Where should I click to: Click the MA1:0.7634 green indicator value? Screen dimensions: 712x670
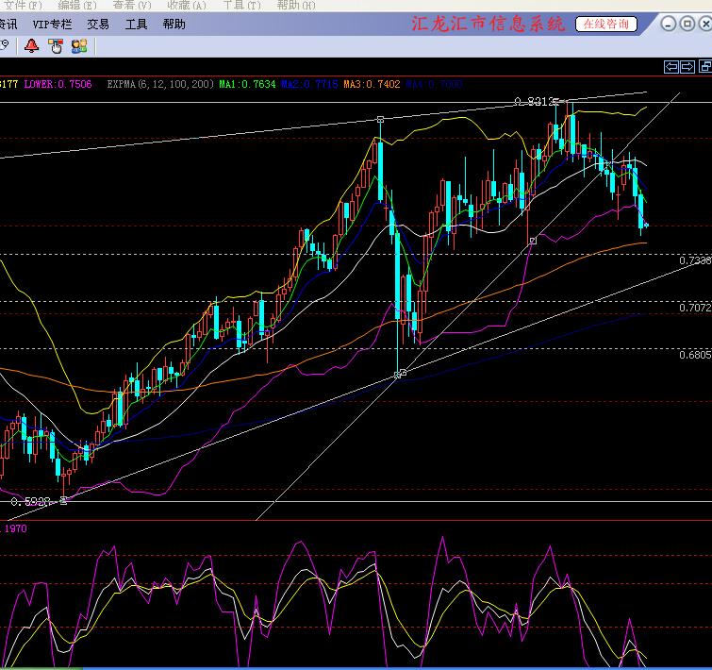click(x=247, y=84)
